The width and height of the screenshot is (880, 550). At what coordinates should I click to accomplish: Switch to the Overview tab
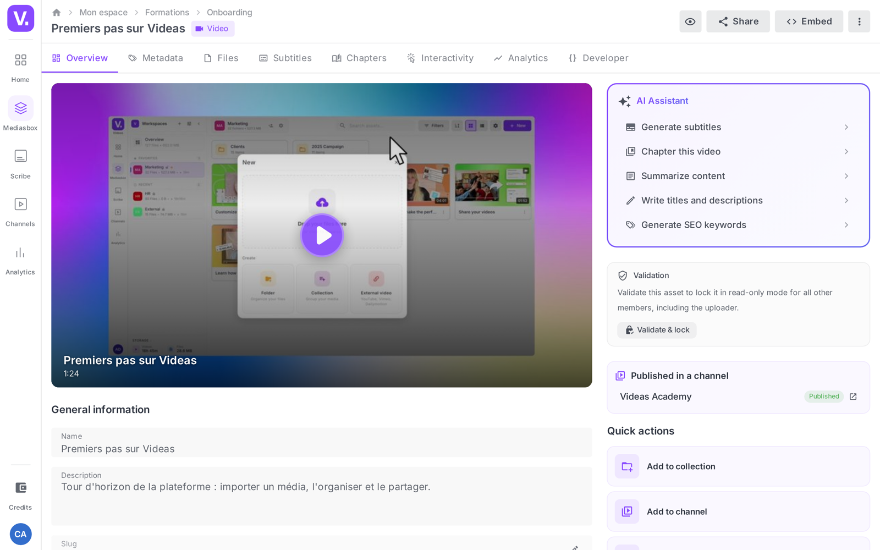[x=80, y=58]
